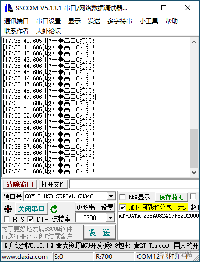This screenshot has height=262, width=200.
Task: Maximize the SSCOM window
Action: [x=164, y=8]
